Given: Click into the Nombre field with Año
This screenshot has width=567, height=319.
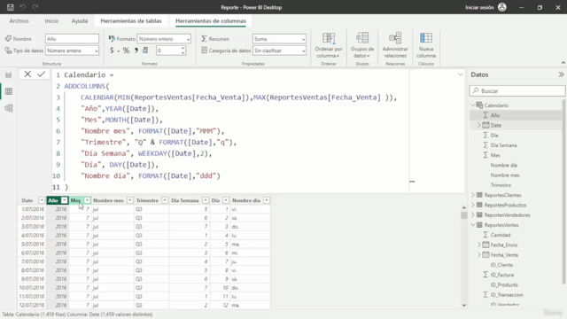Looking at the screenshot, I should click(x=72, y=39).
